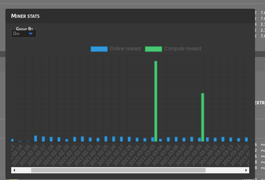Select the green compute bar on 2021-03-09
The width and height of the screenshot is (265, 180).
click(x=203, y=117)
